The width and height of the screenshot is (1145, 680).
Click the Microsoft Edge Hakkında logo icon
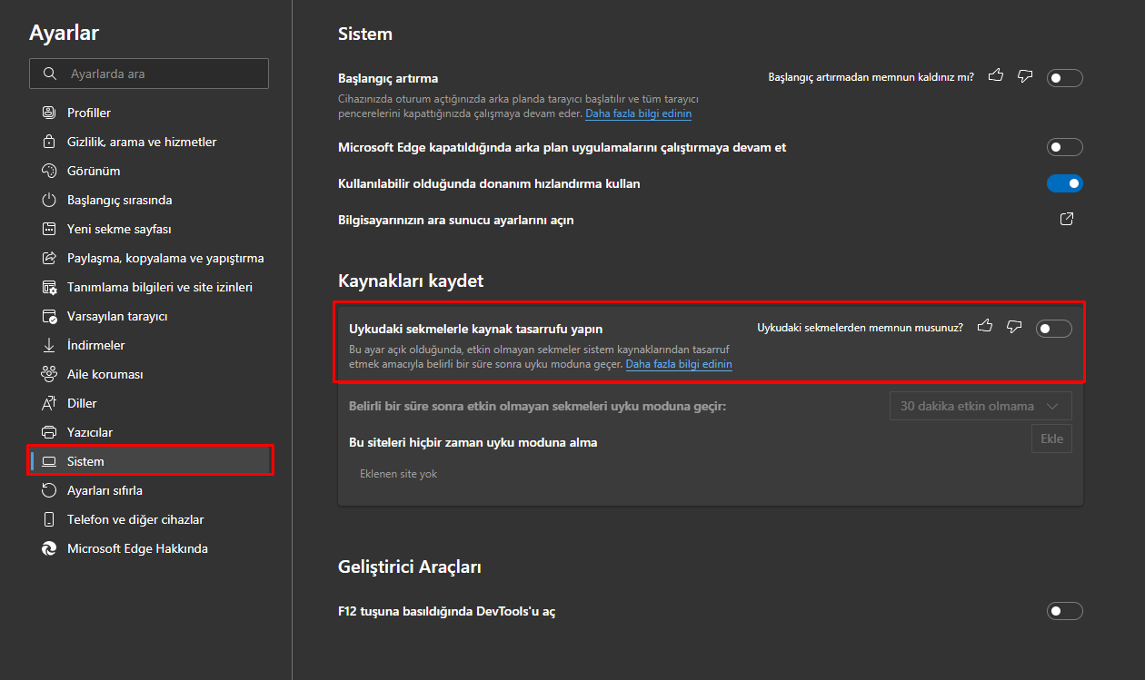coord(49,548)
